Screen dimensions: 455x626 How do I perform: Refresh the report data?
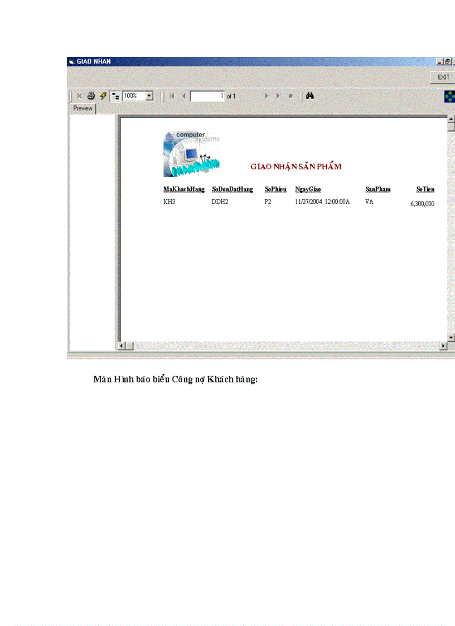(102, 95)
